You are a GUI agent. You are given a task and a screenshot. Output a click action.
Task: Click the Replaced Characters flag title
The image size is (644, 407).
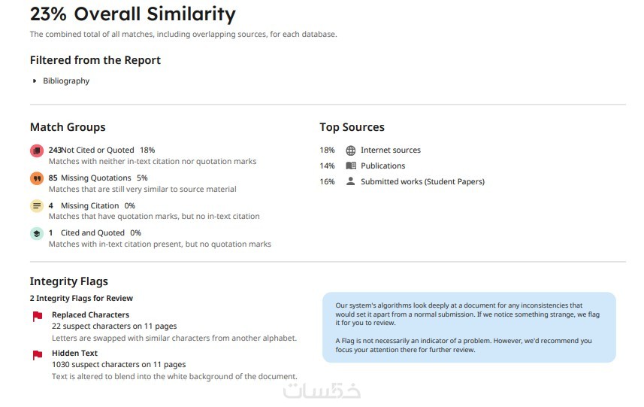point(90,314)
